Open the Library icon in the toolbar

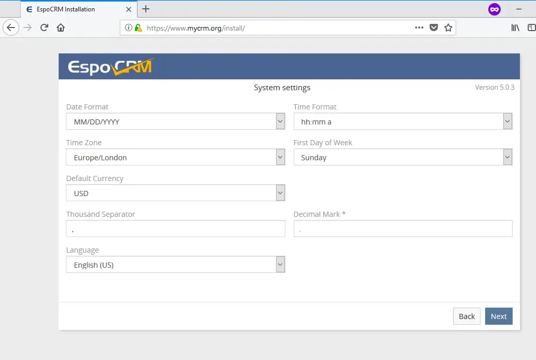(x=515, y=27)
